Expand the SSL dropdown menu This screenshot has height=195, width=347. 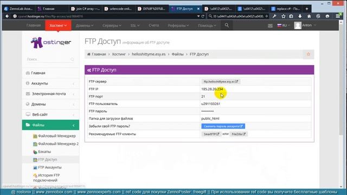(135, 25)
